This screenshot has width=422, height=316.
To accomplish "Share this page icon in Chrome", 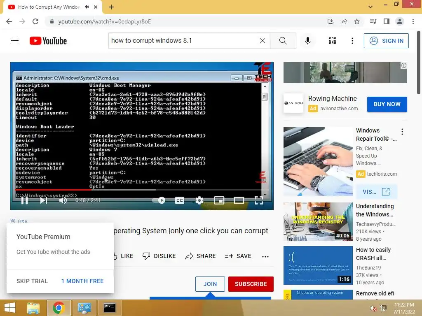I will coord(344,21).
